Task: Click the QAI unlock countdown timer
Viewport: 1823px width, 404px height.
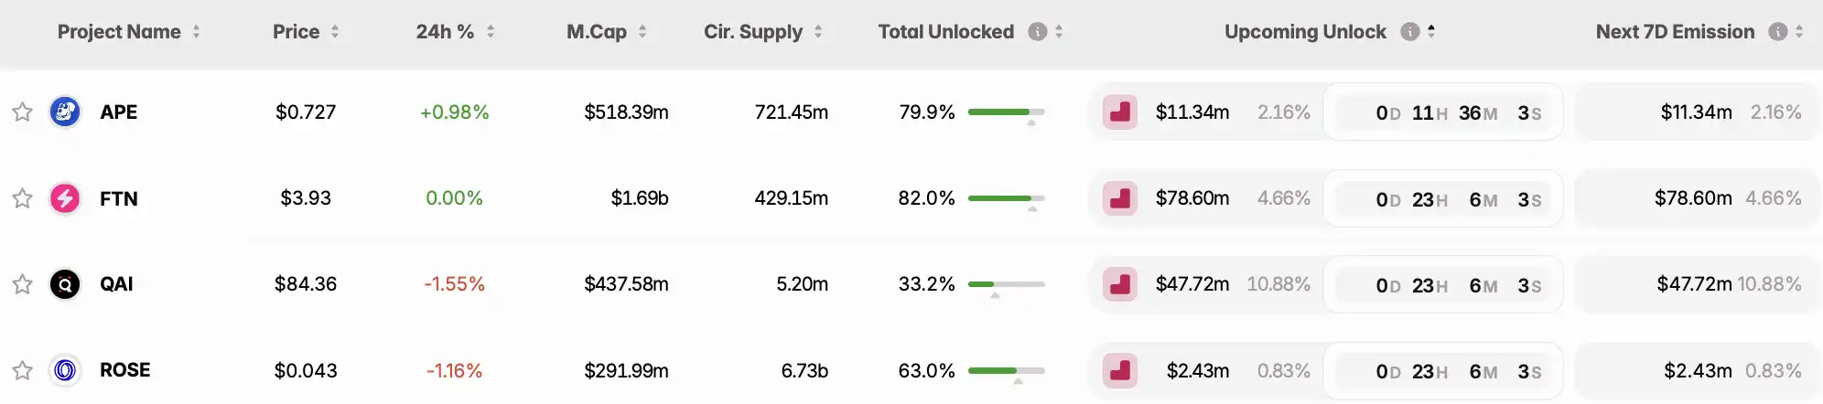Action: 1443,285
